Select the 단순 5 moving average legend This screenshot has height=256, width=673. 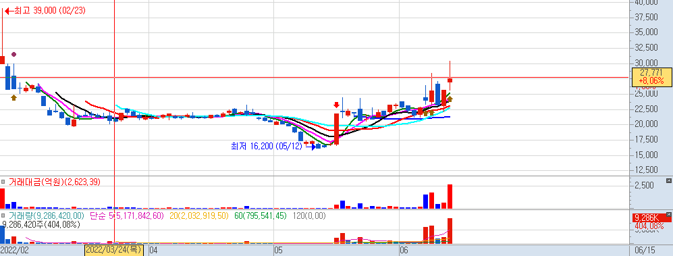(x=127, y=215)
